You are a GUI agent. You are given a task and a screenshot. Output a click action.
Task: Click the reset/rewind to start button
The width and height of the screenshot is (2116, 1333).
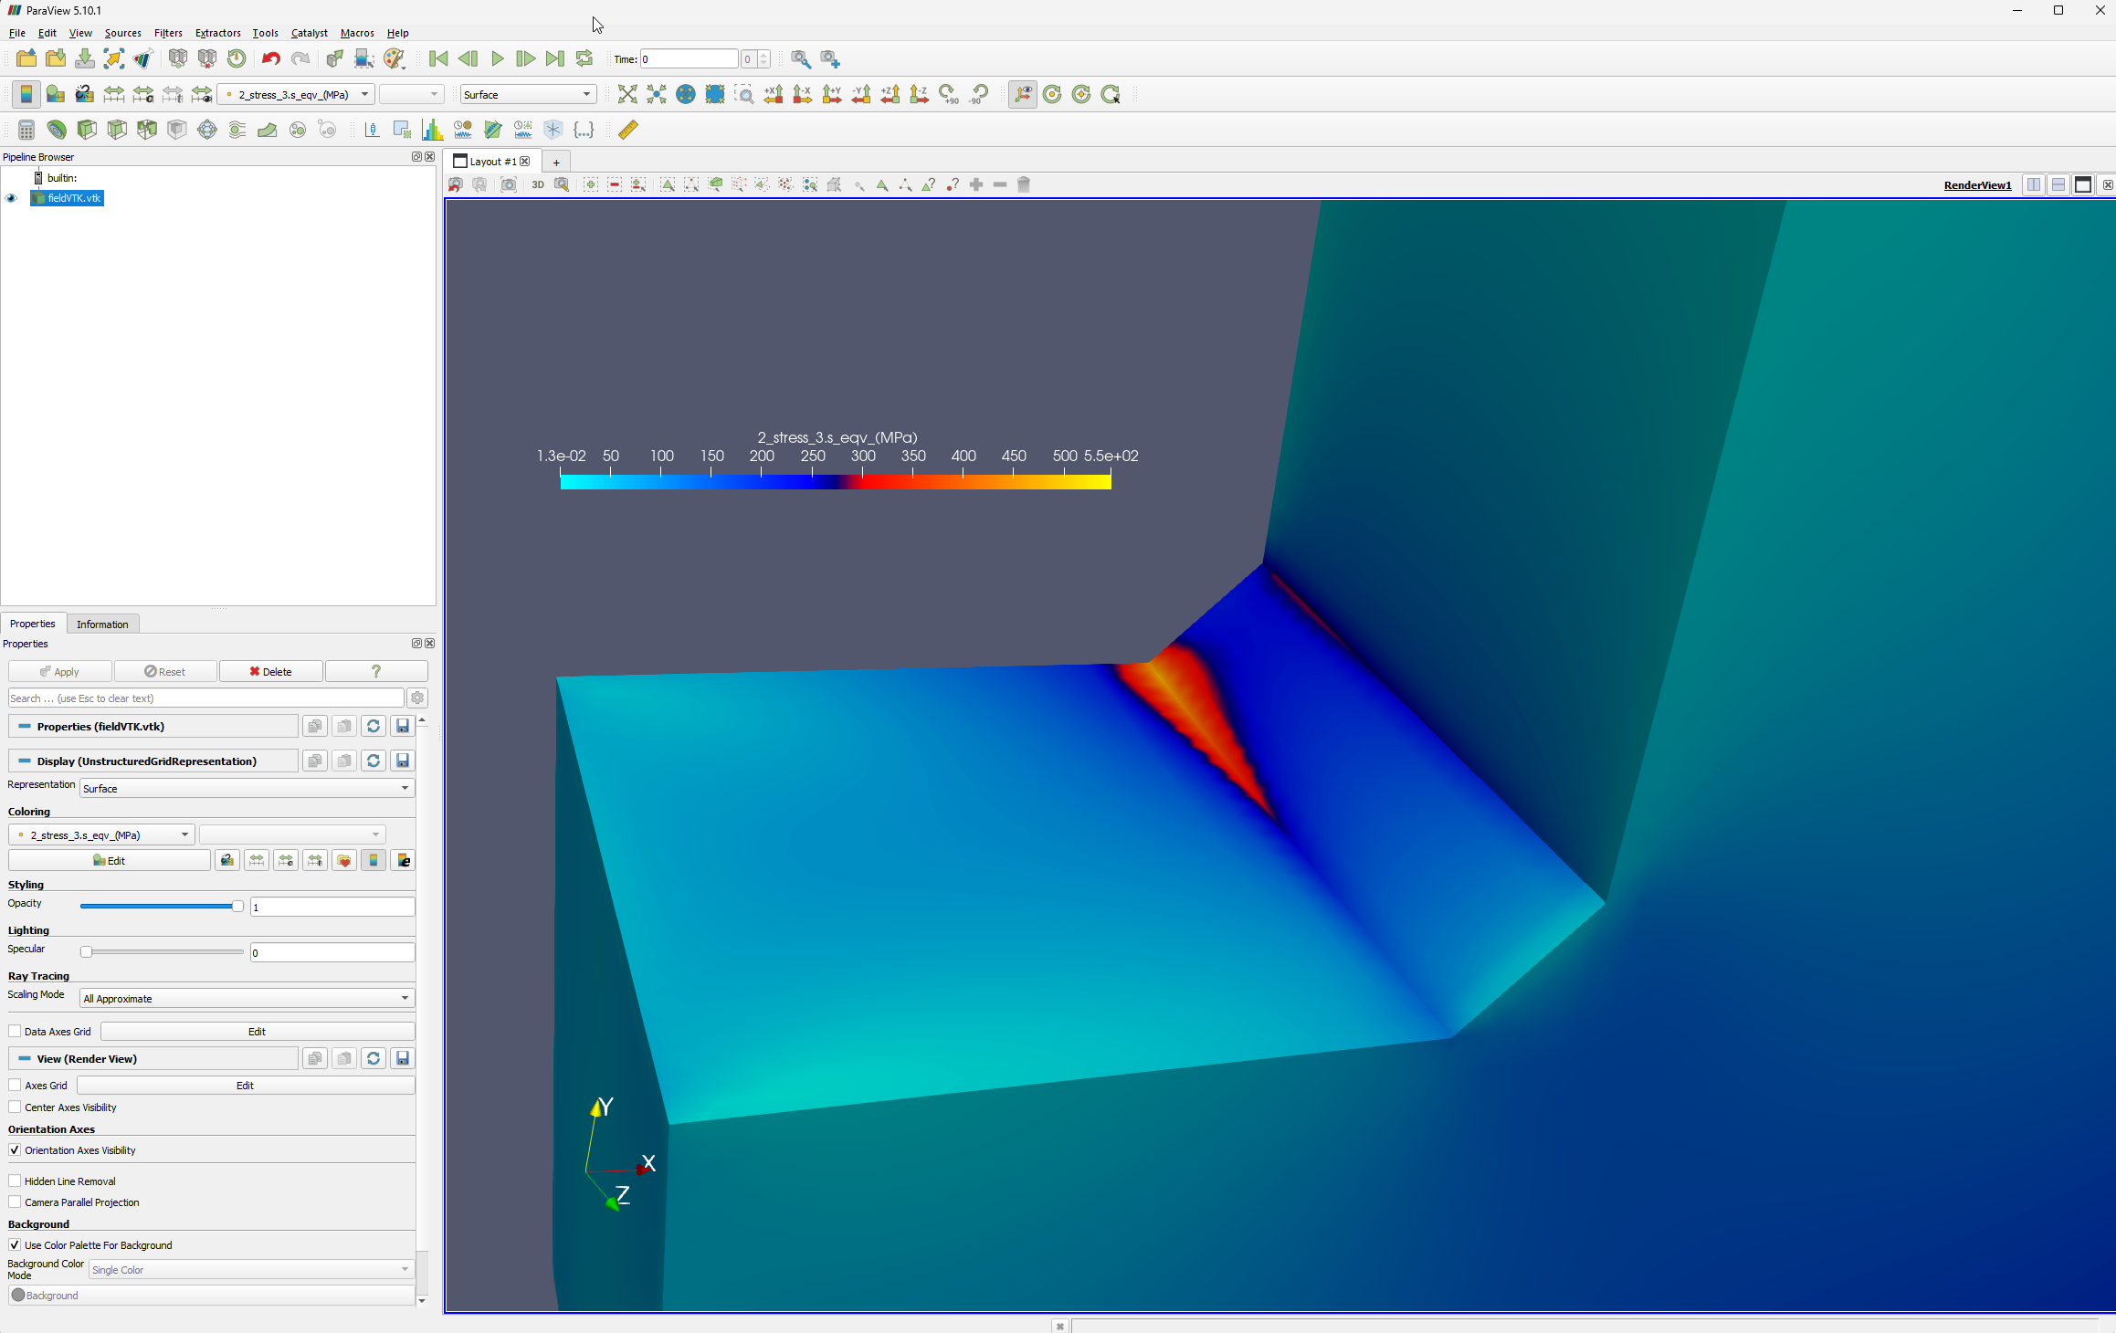click(439, 58)
